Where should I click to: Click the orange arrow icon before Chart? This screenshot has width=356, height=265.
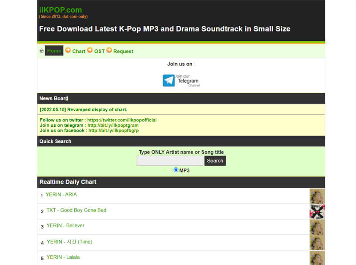(x=68, y=50)
